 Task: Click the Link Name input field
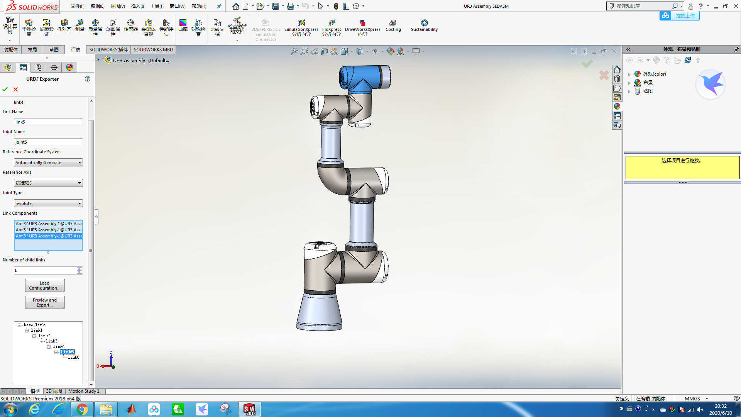click(48, 122)
